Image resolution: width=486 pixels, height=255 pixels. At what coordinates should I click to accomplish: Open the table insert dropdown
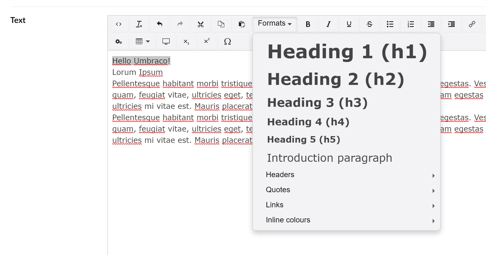tap(142, 42)
